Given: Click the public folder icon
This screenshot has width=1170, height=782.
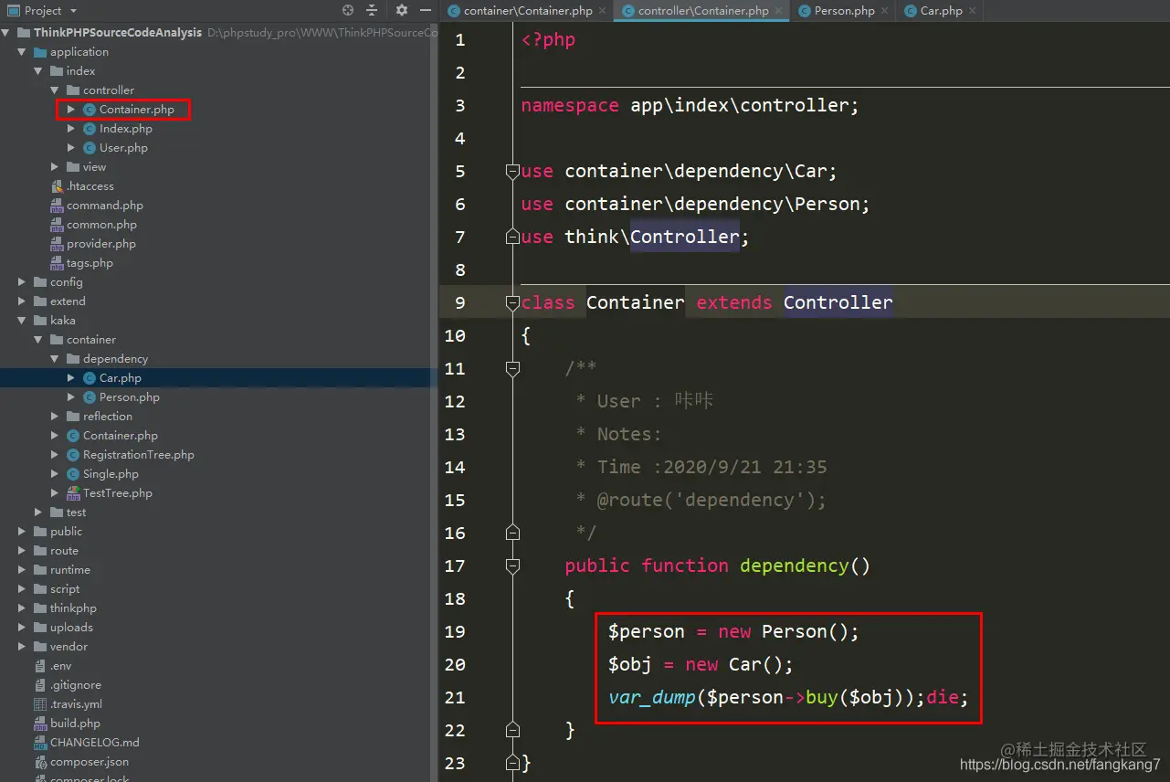Looking at the screenshot, I should point(40,532).
